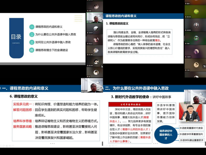Select 李小毅's cat avatar tile
Viewport: 206px width, 155px height.
[95, 50]
